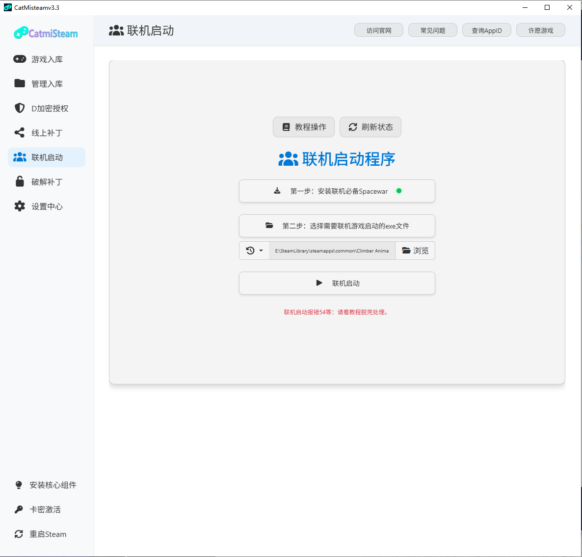Click the SteamLibrary exe path field

tap(332, 251)
